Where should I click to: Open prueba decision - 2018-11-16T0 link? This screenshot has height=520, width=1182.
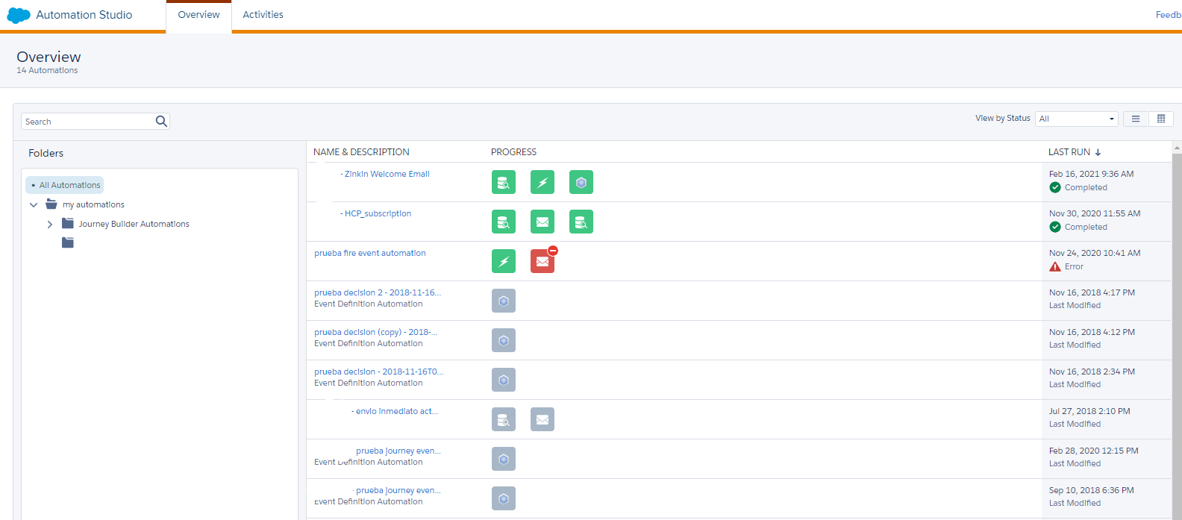click(379, 372)
